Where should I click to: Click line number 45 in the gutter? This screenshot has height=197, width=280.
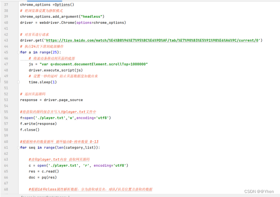6,52
